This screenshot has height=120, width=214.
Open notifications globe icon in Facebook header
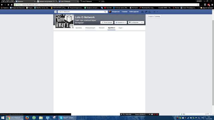point(150,12)
